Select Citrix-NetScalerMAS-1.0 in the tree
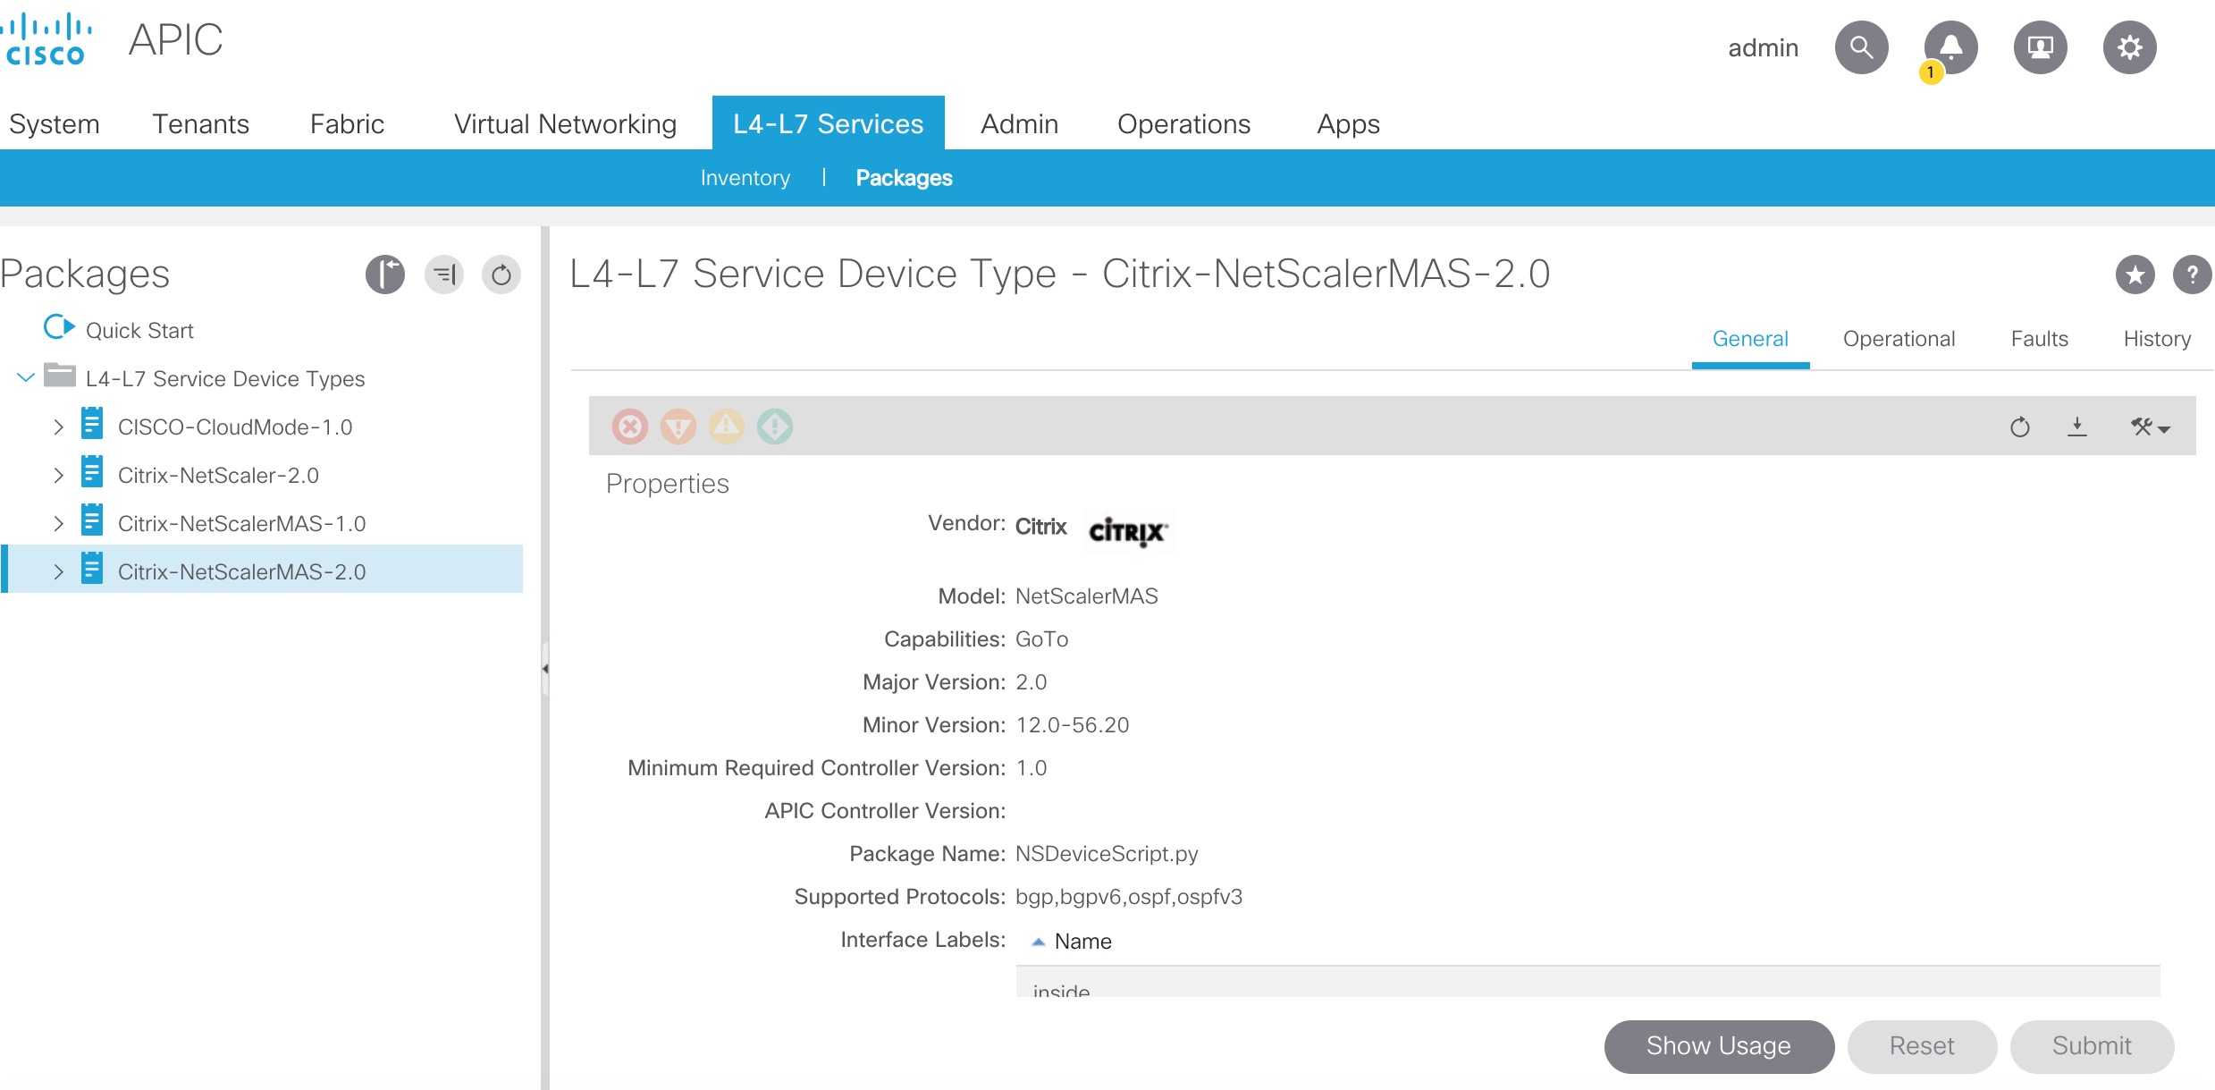Screen dimensions: 2215x1090 [241, 523]
